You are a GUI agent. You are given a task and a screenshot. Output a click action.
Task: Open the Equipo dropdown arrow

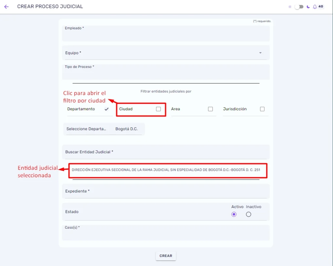pos(260,53)
